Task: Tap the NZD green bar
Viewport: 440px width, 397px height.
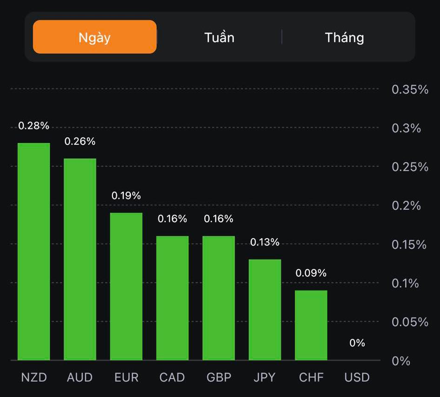Action: pos(34,252)
